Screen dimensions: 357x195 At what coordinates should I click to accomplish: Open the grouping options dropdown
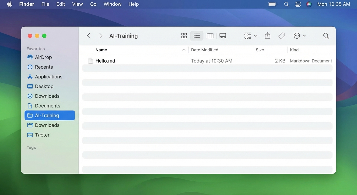tap(250, 36)
